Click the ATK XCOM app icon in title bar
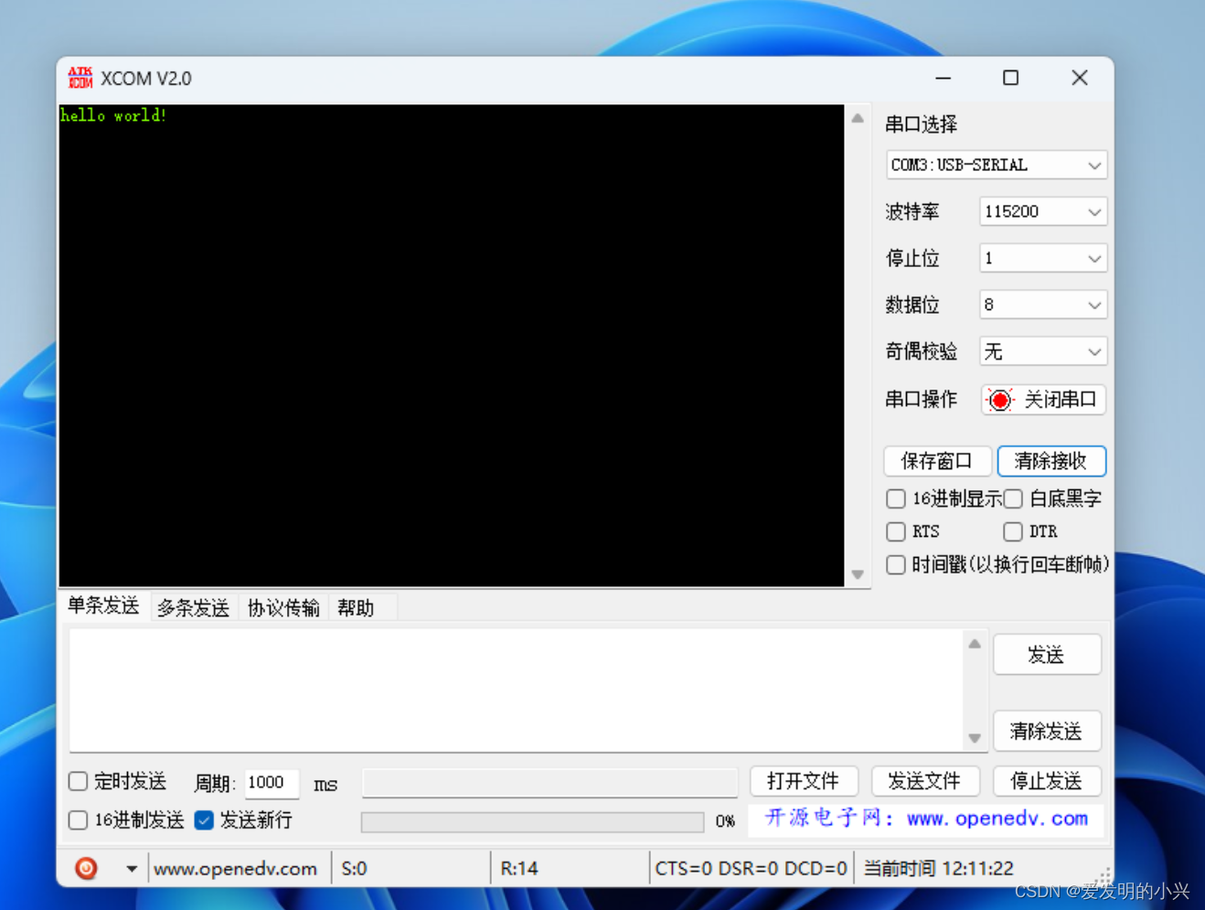The width and height of the screenshot is (1205, 910). coord(80,78)
